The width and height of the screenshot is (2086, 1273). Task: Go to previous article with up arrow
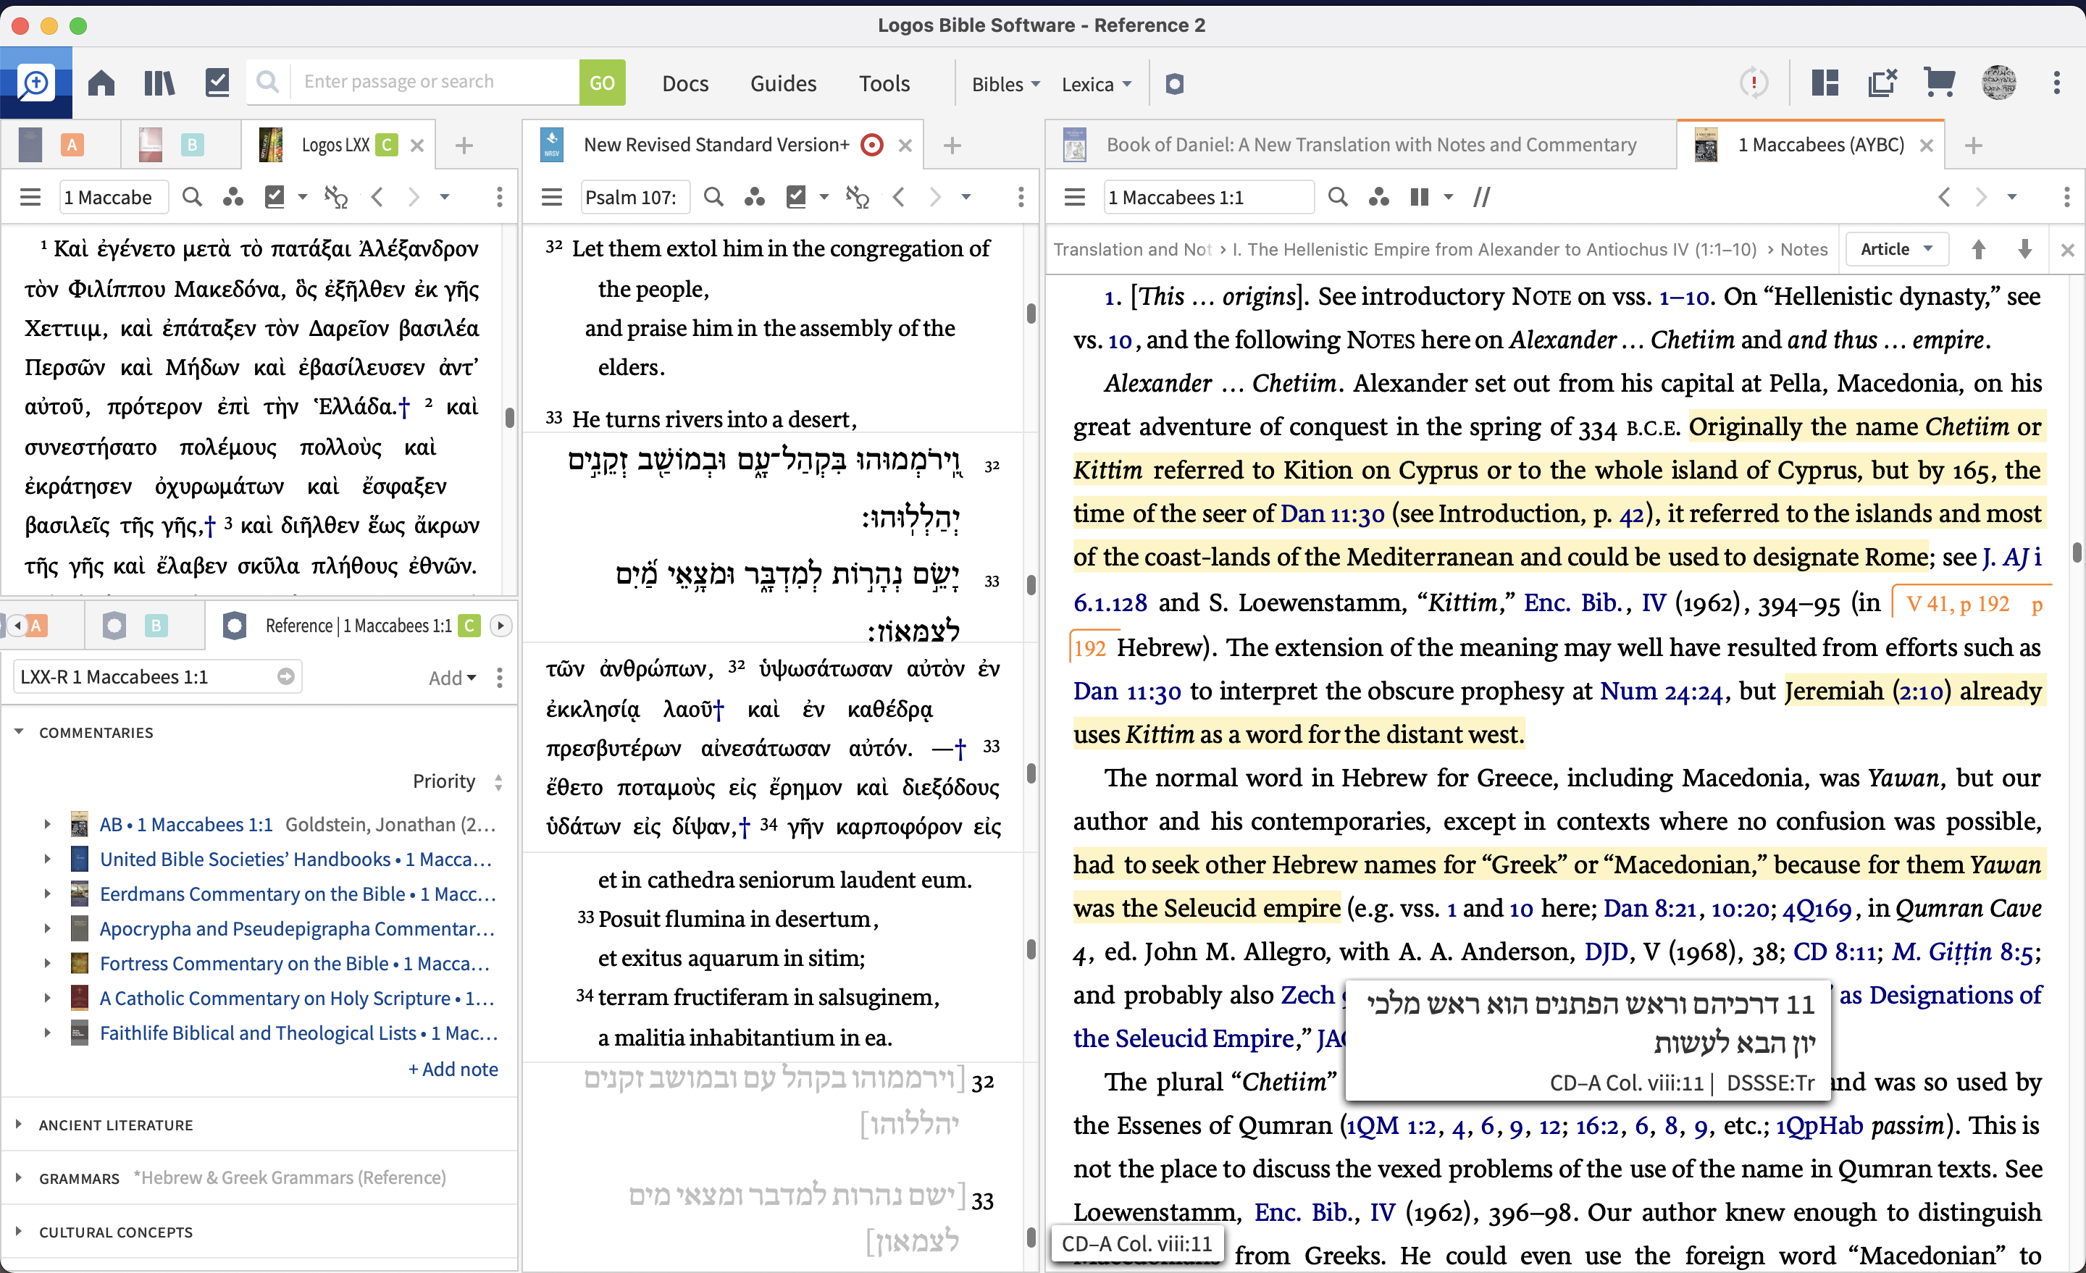pos(1979,249)
